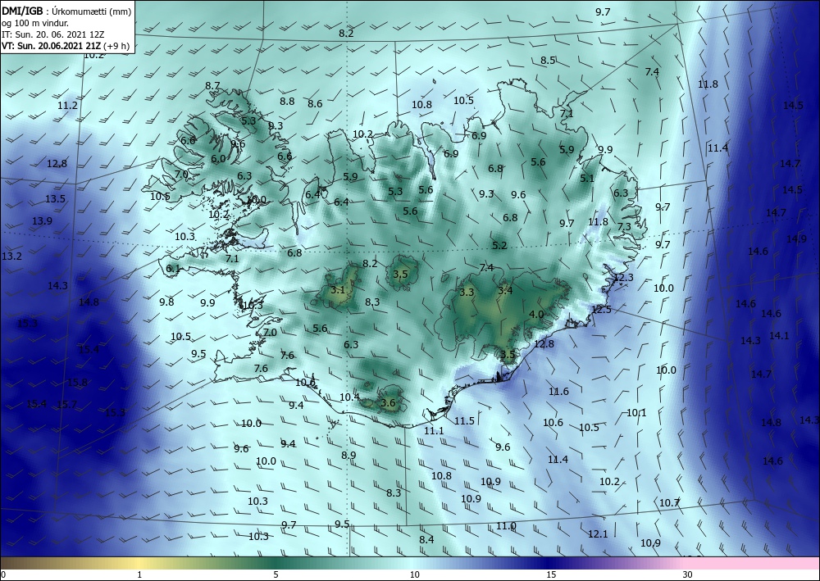
Task: Click the map value "10.4"
Action: click(x=350, y=397)
